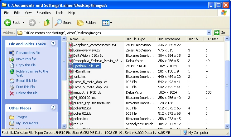Image resolution: width=231 pixels, height=137 pixels.
Task: Click the red X Delete icon
Action: [12, 93]
